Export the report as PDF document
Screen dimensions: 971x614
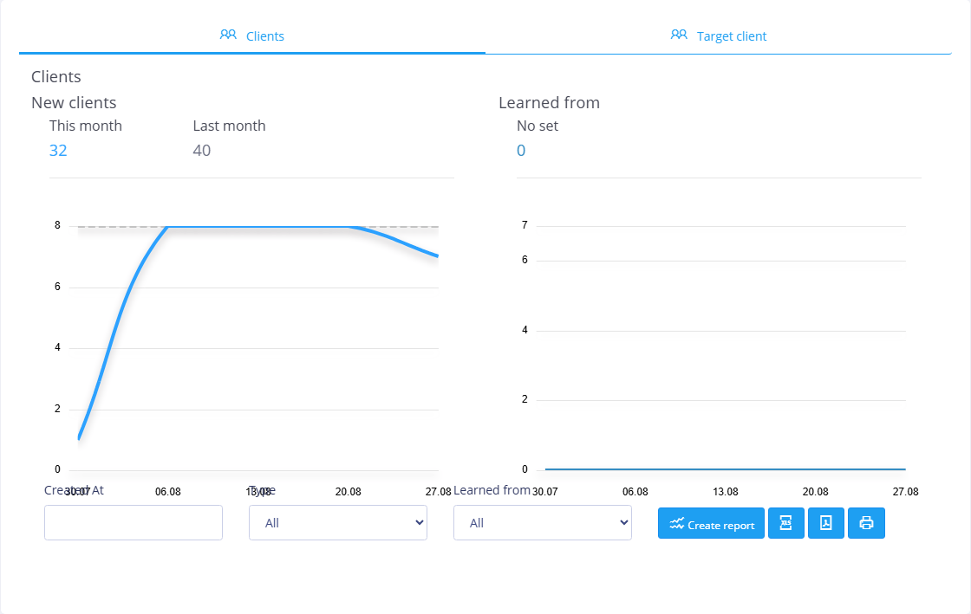tap(826, 523)
